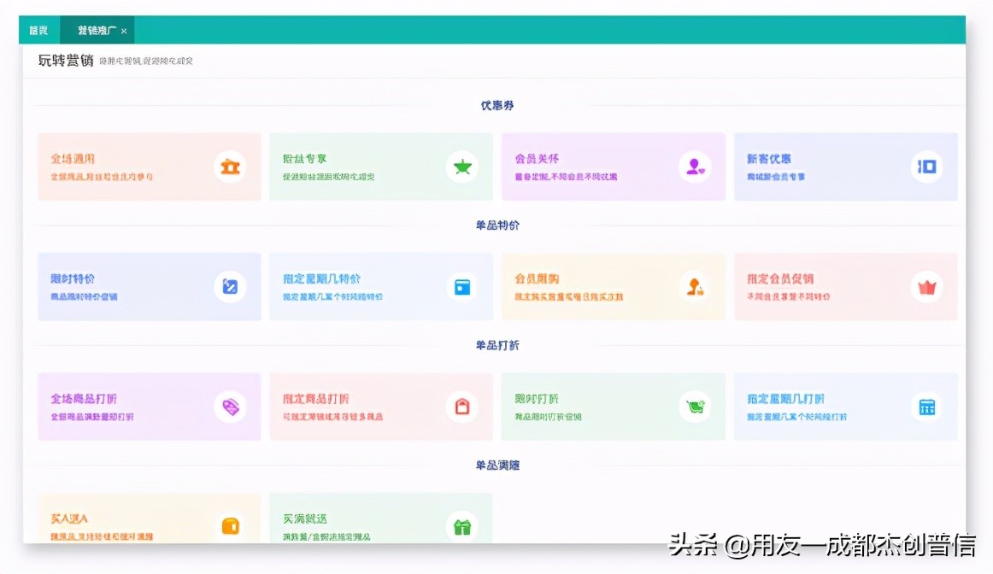Switch to the 首页 tab
Screen dimensions: 993x574
coord(38,29)
